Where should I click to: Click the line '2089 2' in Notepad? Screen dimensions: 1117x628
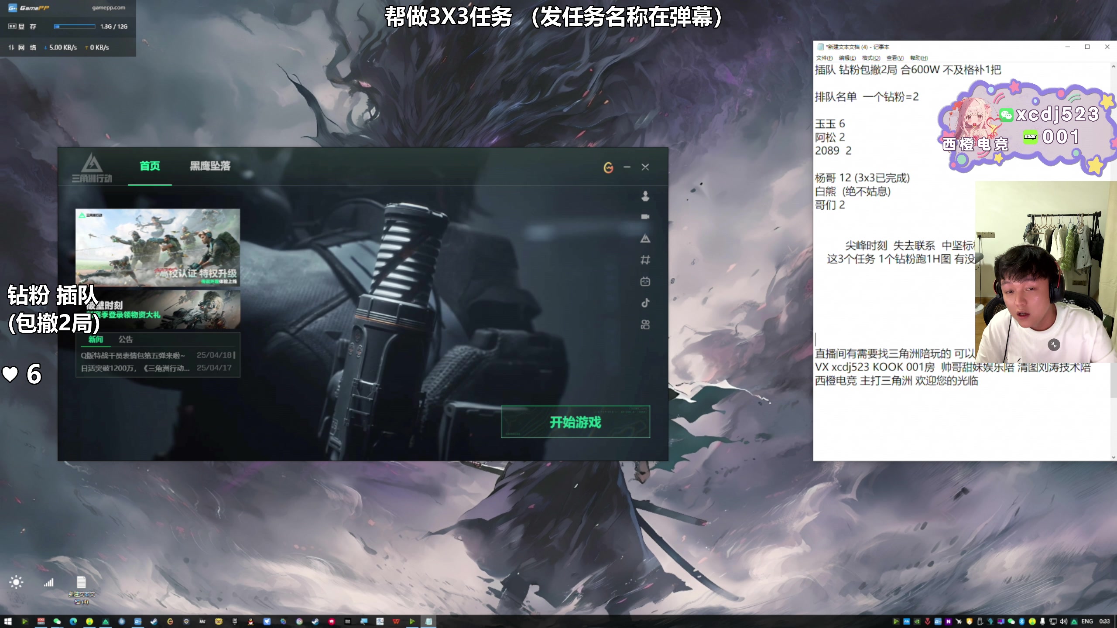click(x=833, y=151)
